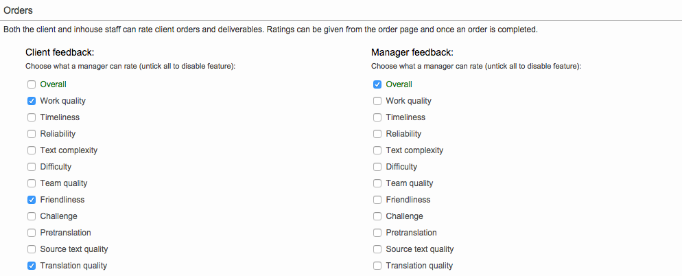Toggle Difficulty in Client feedback column
682x276 pixels.
click(32, 167)
